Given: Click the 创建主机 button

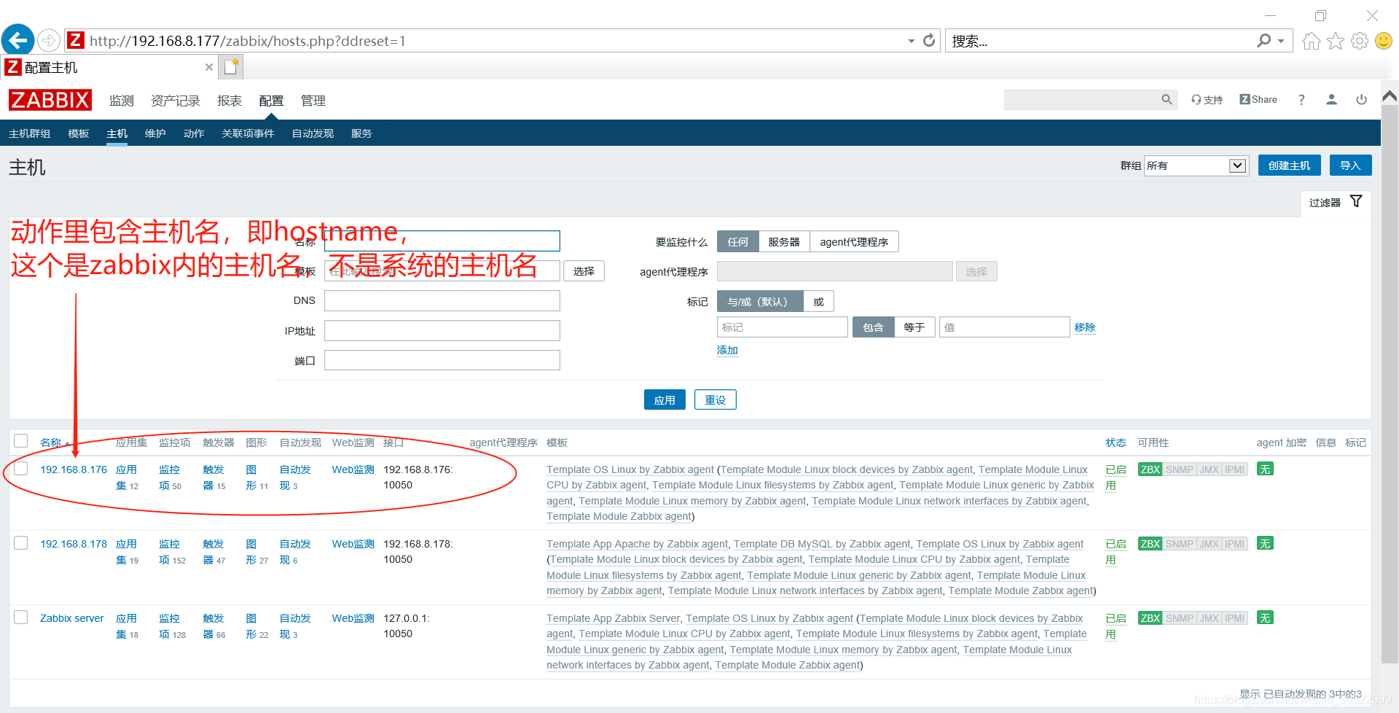Looking at the screenshot, I should click(x=1289, y=165).
